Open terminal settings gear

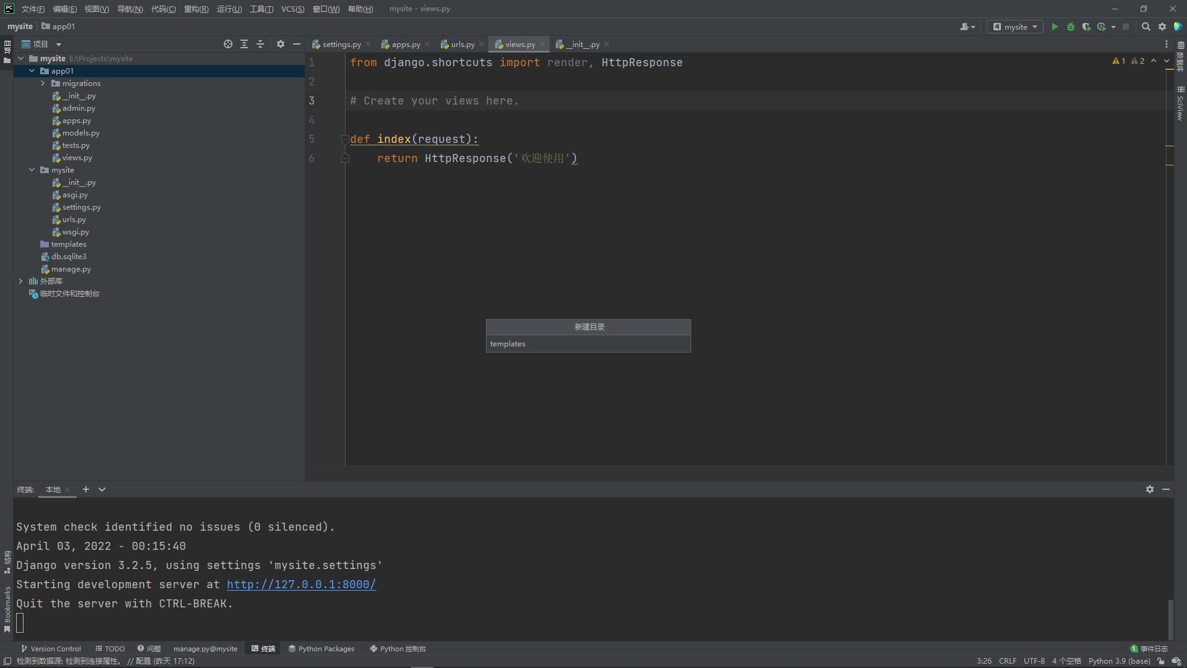tap(1150, 489)
